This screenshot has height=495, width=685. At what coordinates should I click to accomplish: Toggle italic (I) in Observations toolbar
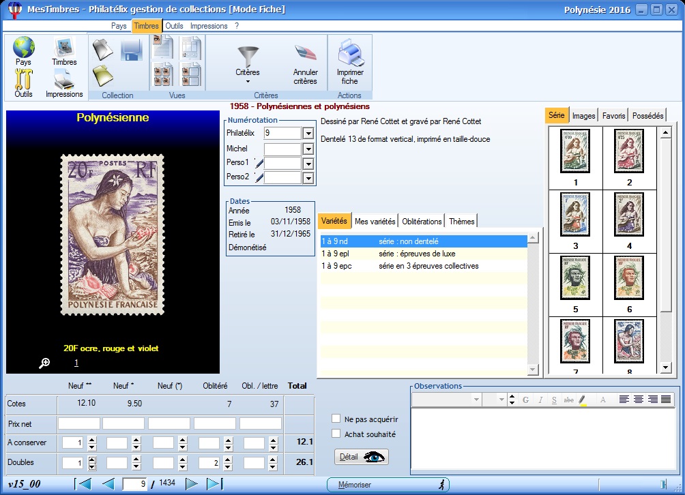pyautogui.click(x=540, y=400)
